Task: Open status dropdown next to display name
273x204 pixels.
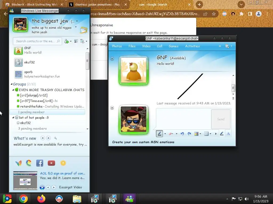Action: click(77, 21)
